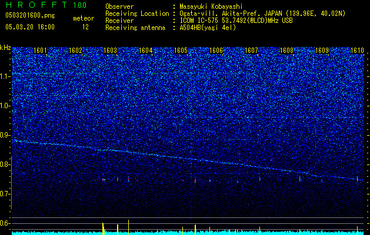The height and width of the screenshot is (235, 370).
Task: Click the 1603 time marker
Action: coord(111,51)
